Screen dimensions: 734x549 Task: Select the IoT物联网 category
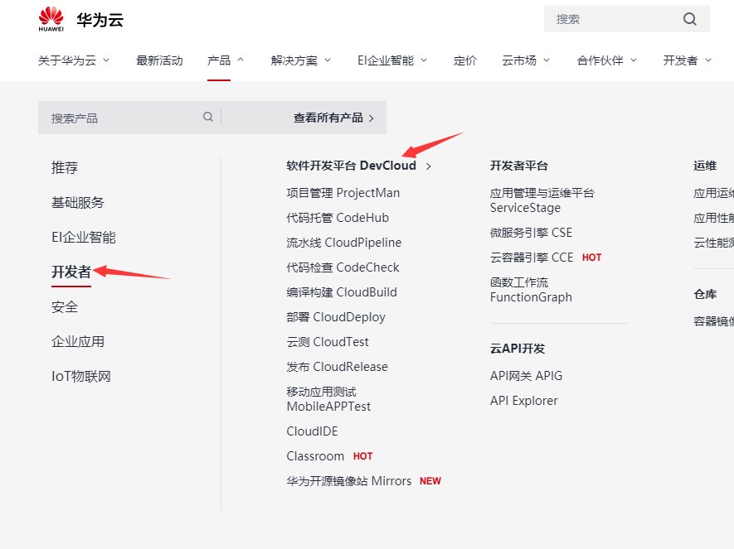click(81, 376)
